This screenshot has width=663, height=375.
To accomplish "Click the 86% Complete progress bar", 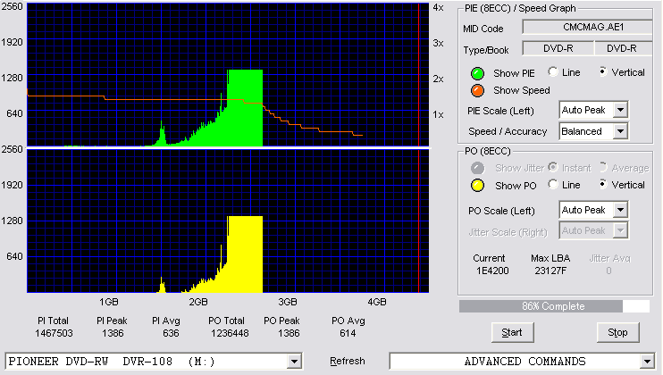I will (554, 306).
